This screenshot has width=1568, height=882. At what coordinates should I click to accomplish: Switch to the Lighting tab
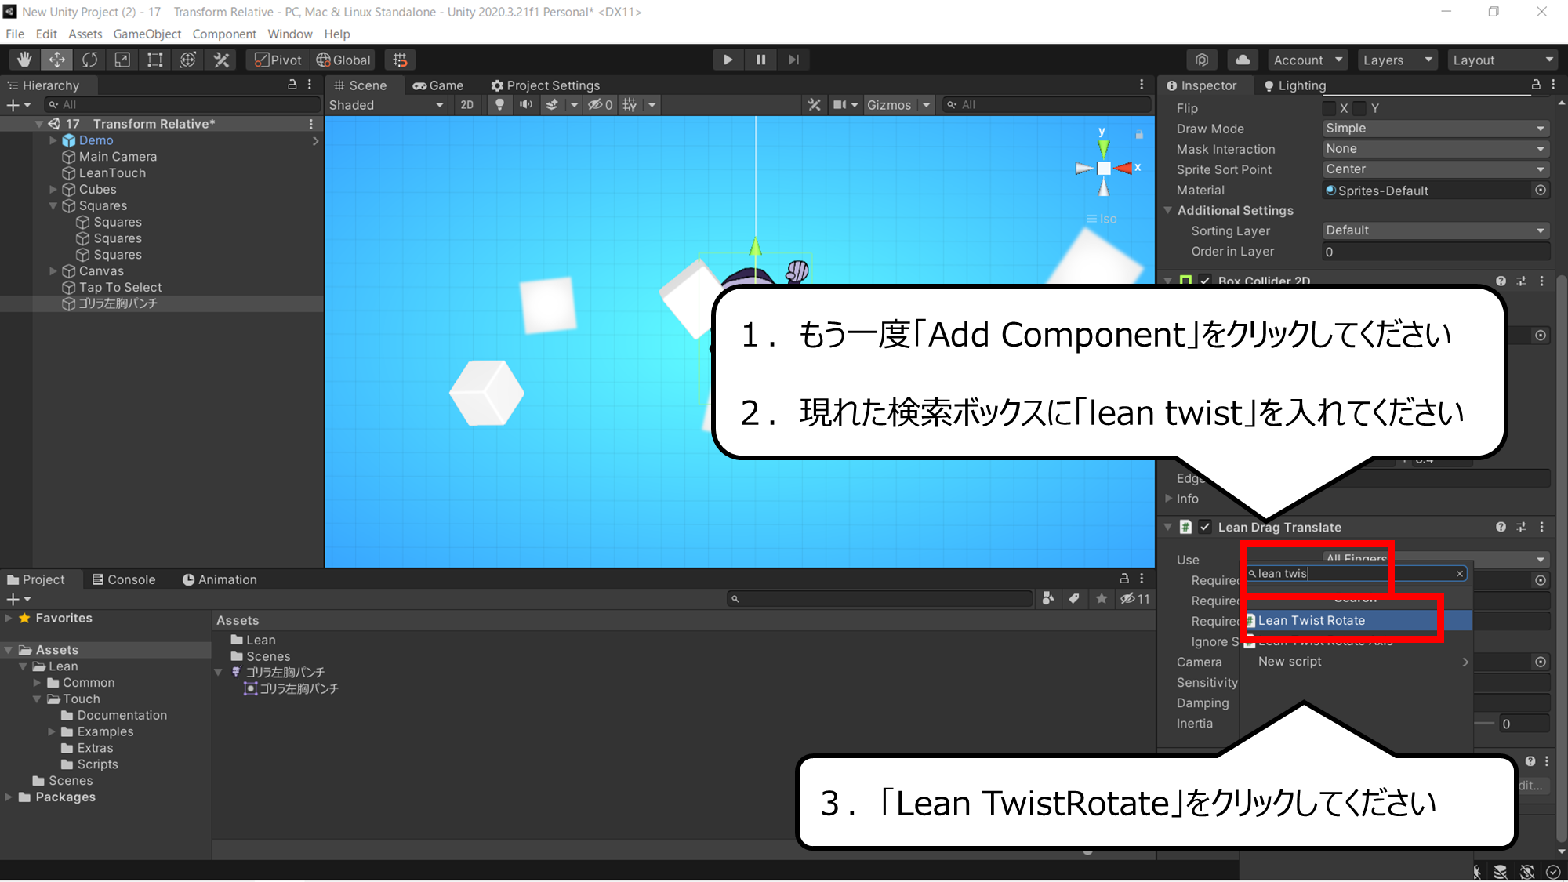click(1294, 85)
